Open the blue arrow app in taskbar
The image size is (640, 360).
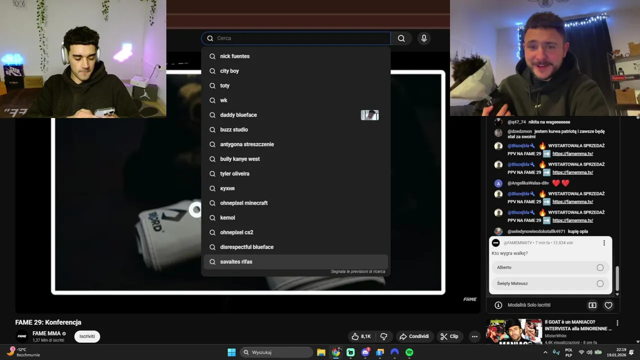pos(394,352)
